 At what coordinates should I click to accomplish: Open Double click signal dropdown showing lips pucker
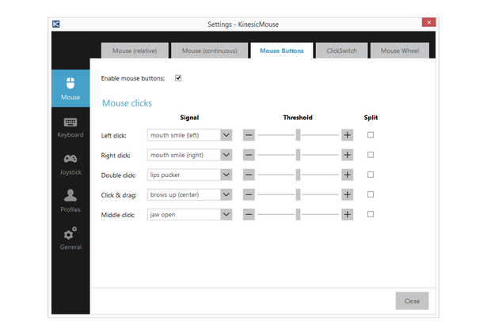189,175
